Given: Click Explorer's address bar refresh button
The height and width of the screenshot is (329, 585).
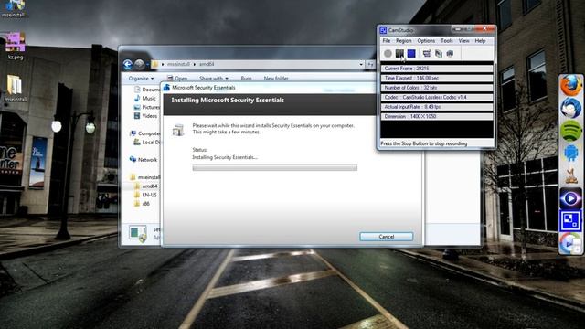Looking at the screenshot, I should click(370, 65).
